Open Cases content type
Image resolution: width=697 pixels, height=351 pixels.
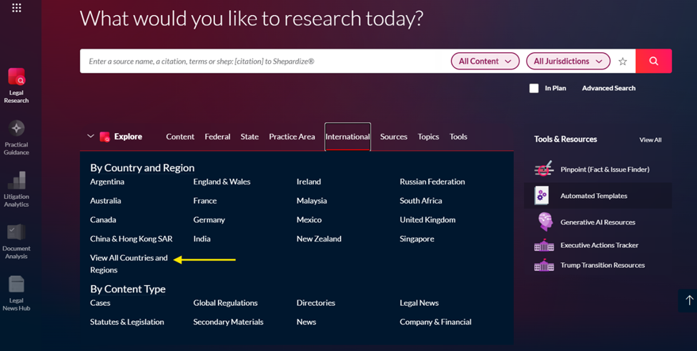[100, 303]
